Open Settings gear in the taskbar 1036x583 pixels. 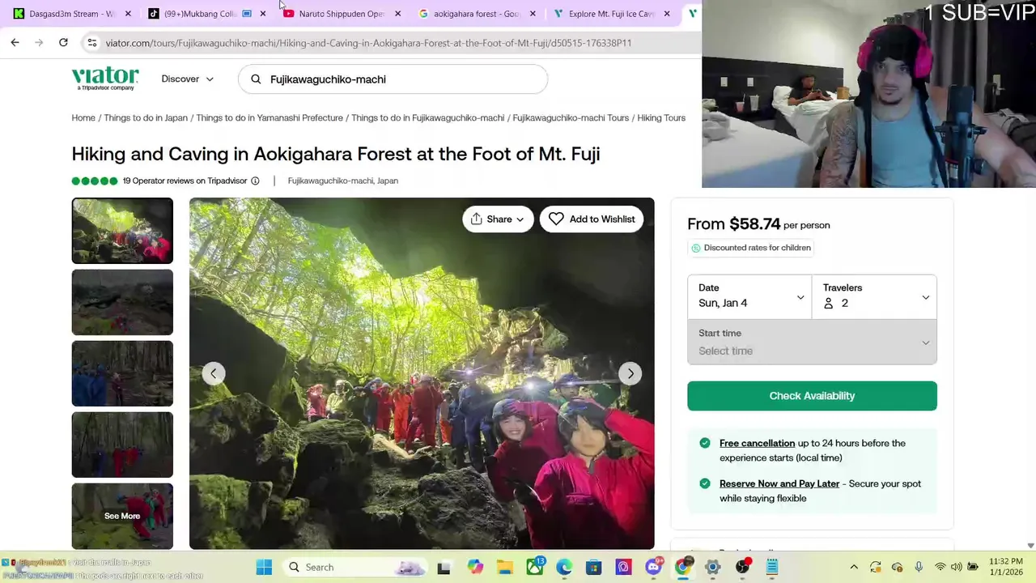pyautogui.click(x=712, y=567)
